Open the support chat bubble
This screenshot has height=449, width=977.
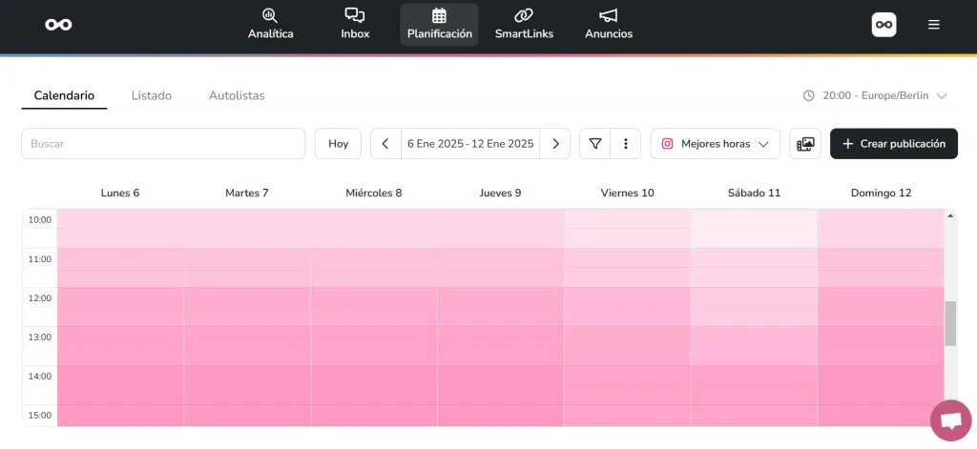click(950, 420)
